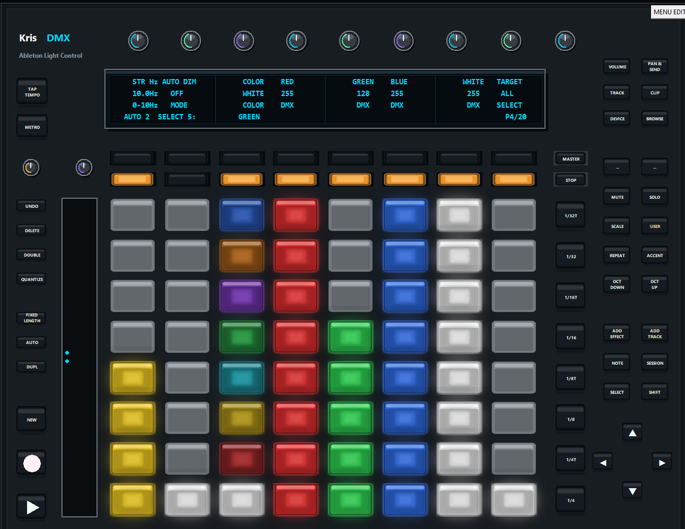The height and width of the screenshot is (529, 685).
Task: Toggle the Mute button
Action: (617, 197)
